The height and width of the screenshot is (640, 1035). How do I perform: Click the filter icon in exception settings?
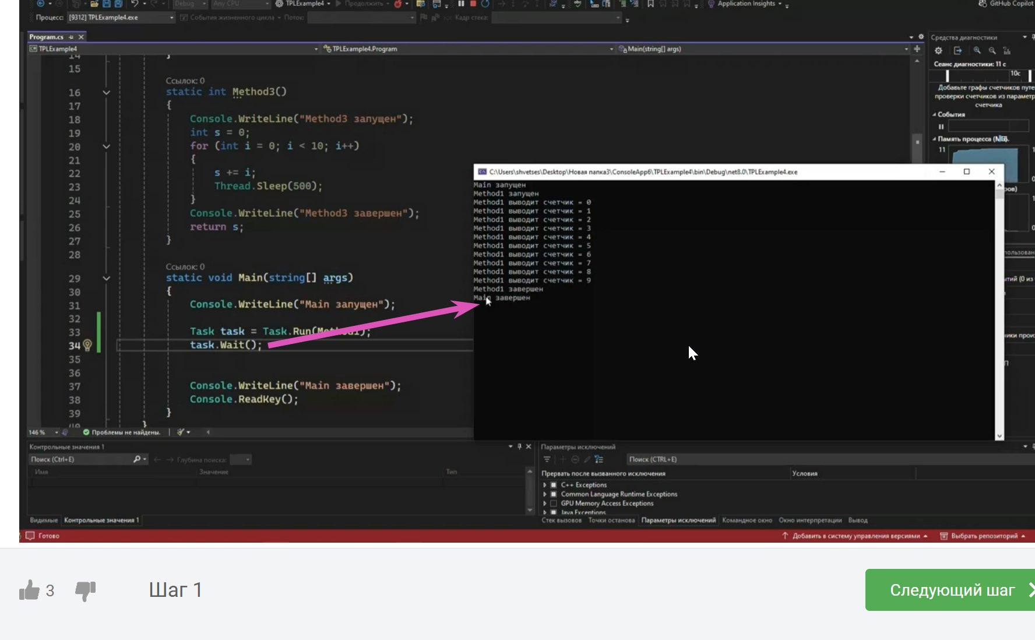547,459
